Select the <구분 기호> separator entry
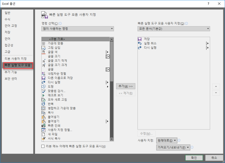225x163 pixels. tap(76, 39)
